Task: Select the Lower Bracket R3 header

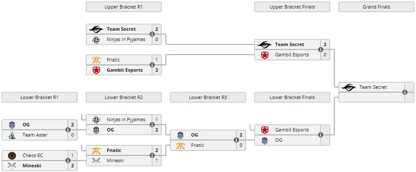Action: click(208, 98)
